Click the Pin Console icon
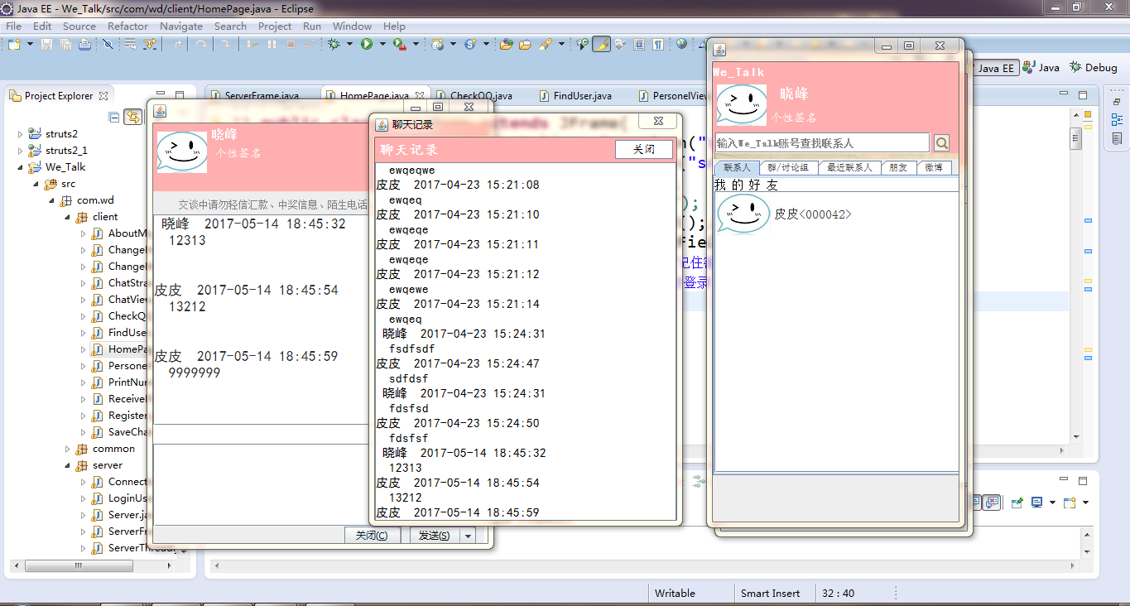Viewport: 1130px width, 606px height. (1017, 503)
